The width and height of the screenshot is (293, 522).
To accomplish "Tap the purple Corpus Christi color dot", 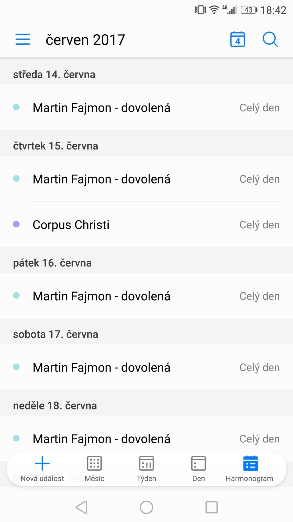I will 16,224.
